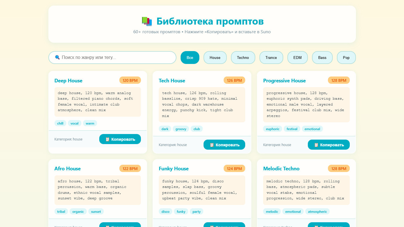The image size is (404, 227).
Task: Select the "Все" filter chip
Action: (190, 58)
